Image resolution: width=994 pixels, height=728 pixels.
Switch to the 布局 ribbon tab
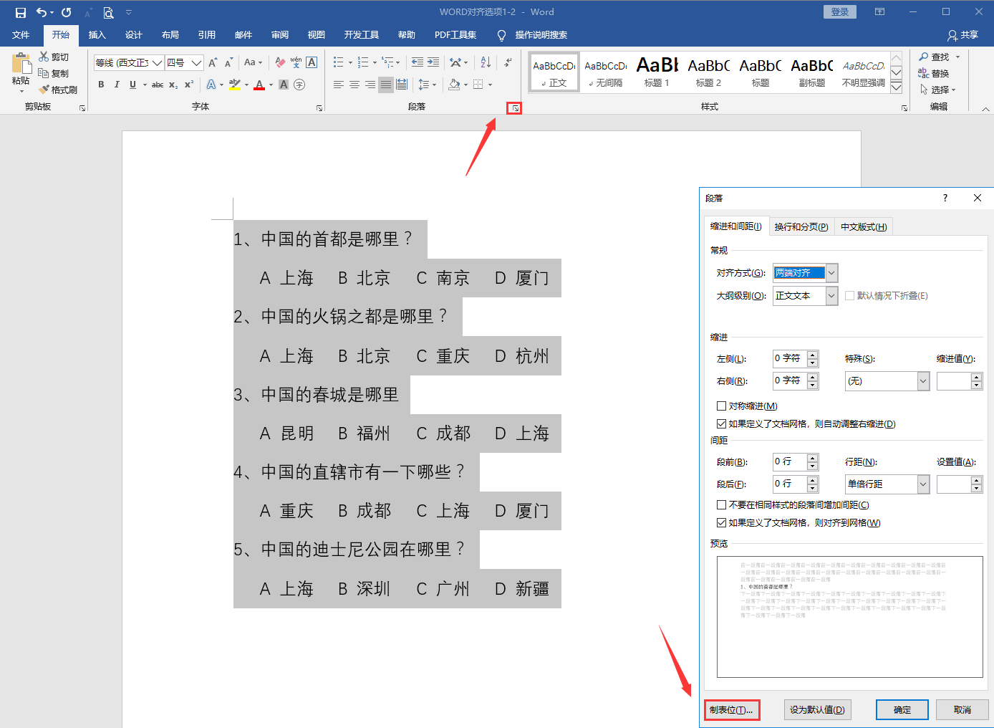point(170,34)
